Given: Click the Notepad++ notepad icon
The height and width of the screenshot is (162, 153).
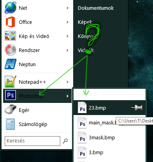Looking at the screenshot, I should tap(11, 82).
